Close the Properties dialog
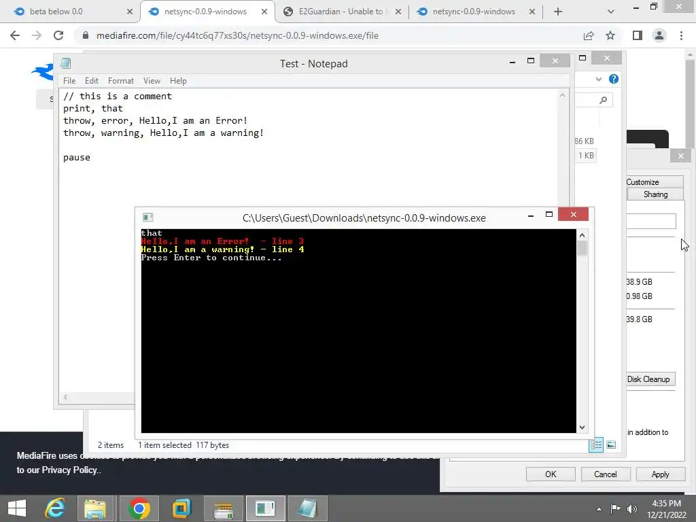The image size is (696, 522). [681, 156]
